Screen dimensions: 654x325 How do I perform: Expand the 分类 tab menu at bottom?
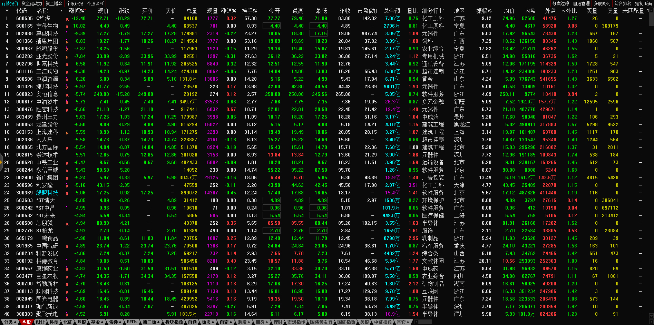tap(10, 322)
